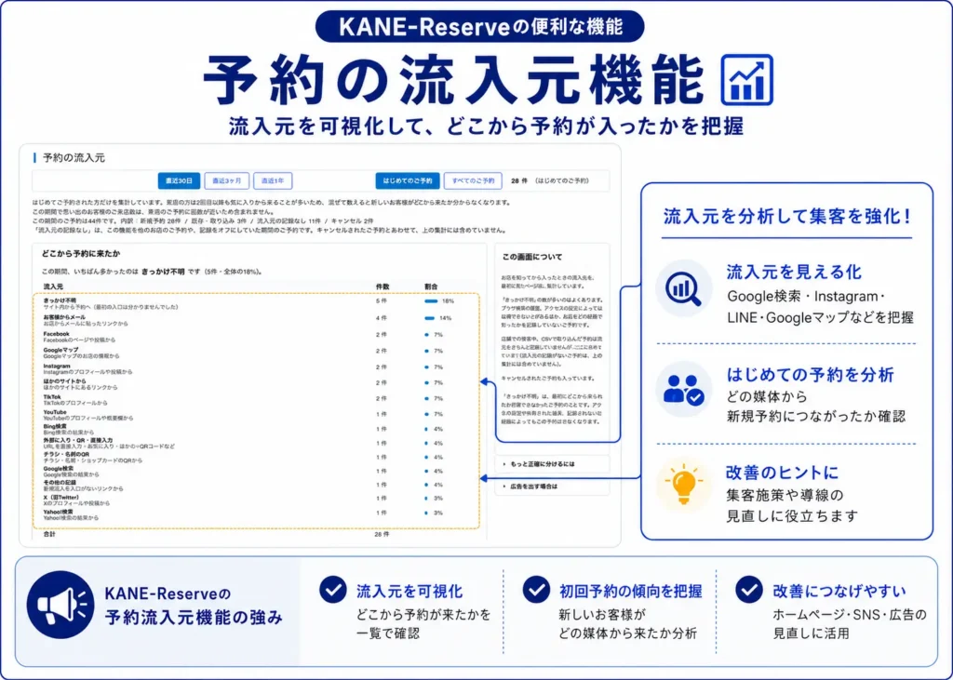953x680 pixels.
Task: Click the Yahoo!検索 source row
Action: (256, 514)
